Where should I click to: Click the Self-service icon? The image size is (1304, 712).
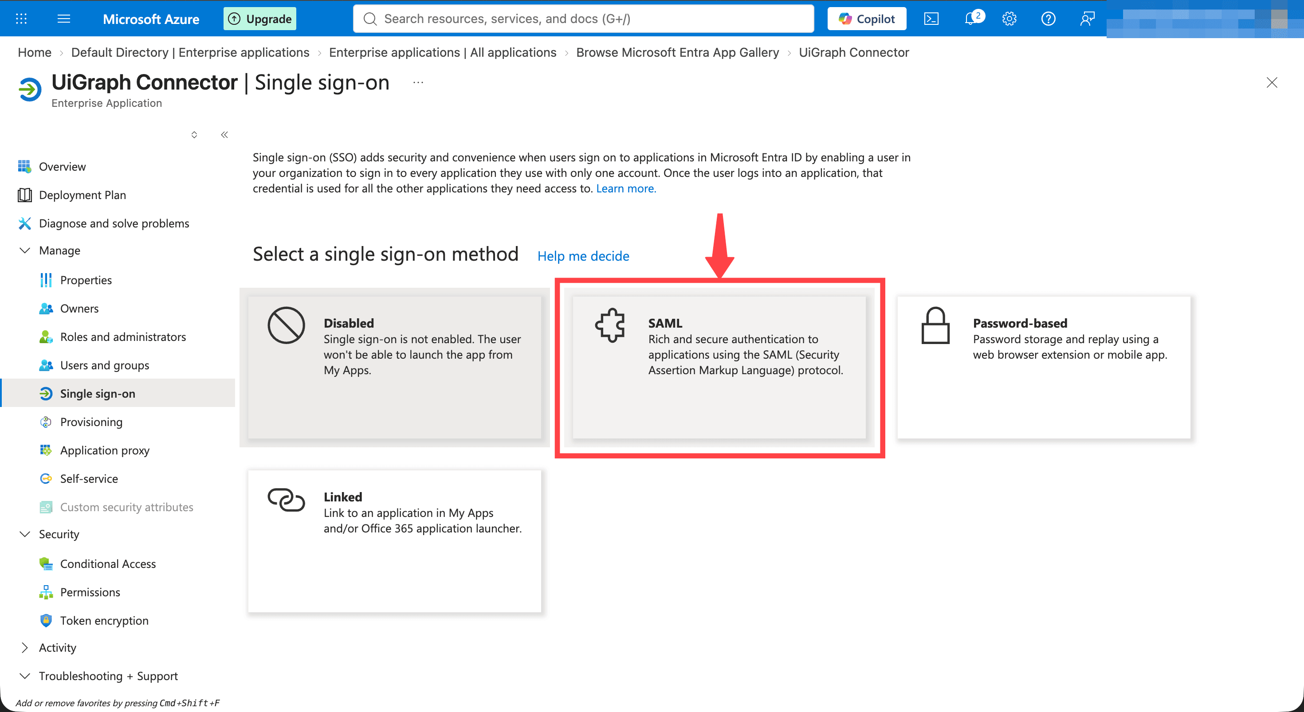tap(46, 479)
